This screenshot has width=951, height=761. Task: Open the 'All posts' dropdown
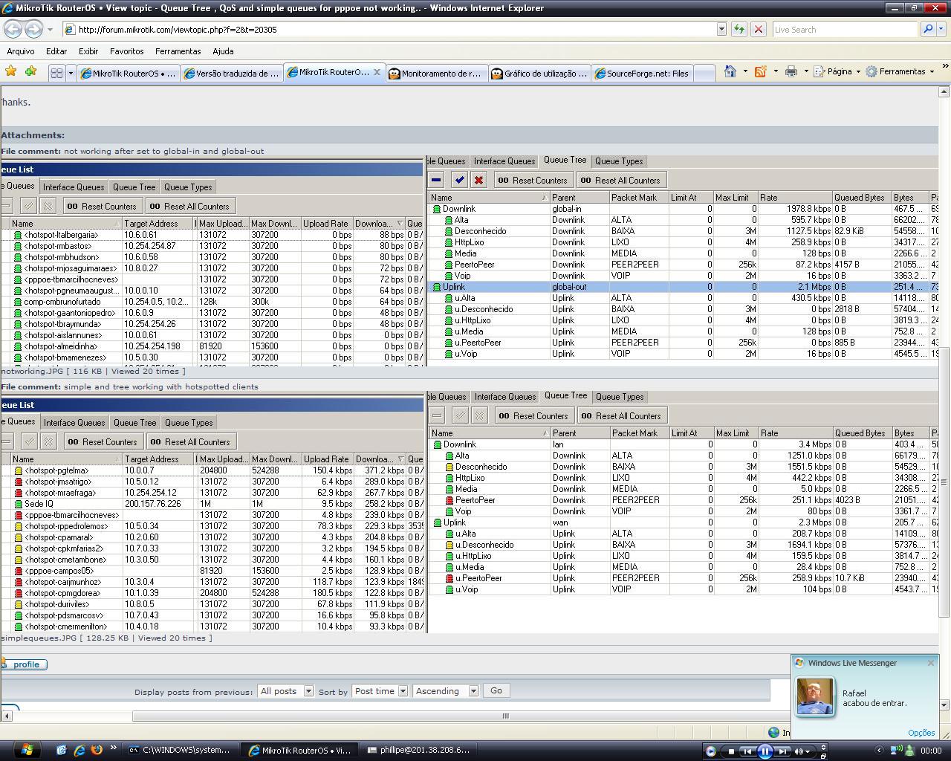[x=285, y=691]
